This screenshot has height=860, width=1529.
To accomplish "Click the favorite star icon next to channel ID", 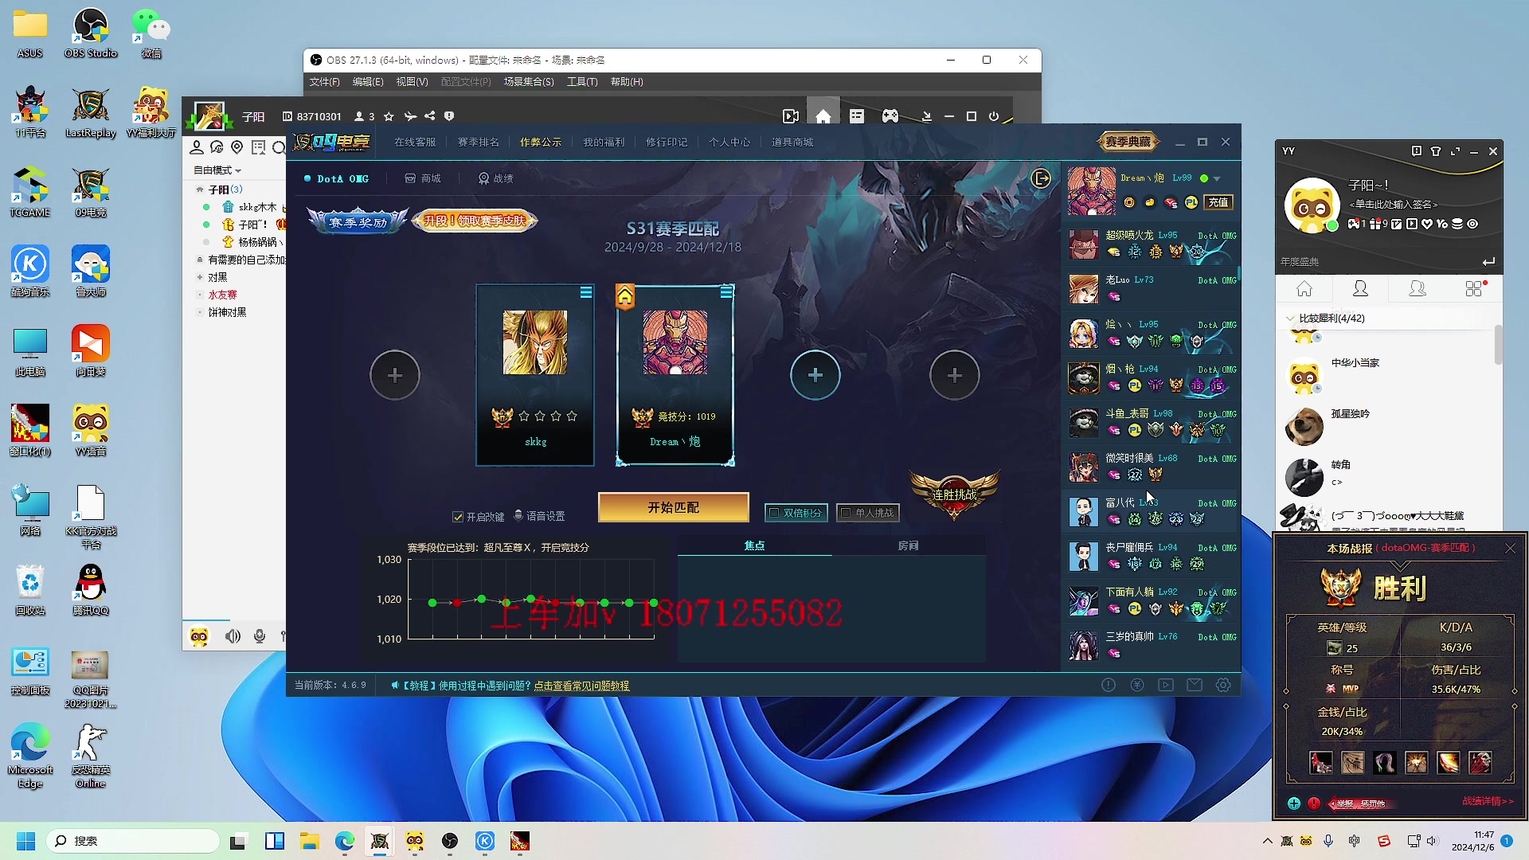I will [x=389, y=116].
